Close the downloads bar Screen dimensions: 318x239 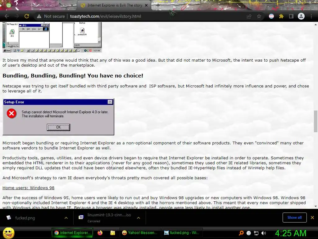312,218
